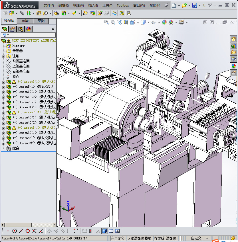Open the 工具(T) menu
This screenshot has height=242, width=238.
click(107, 5)
